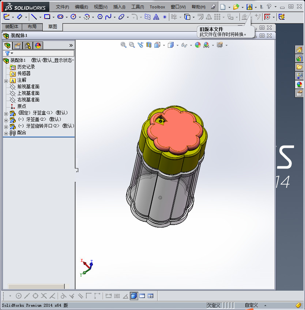Open the DisplayManager tab
This screenshot has width=305, height=310.
[x=38, y=46]
